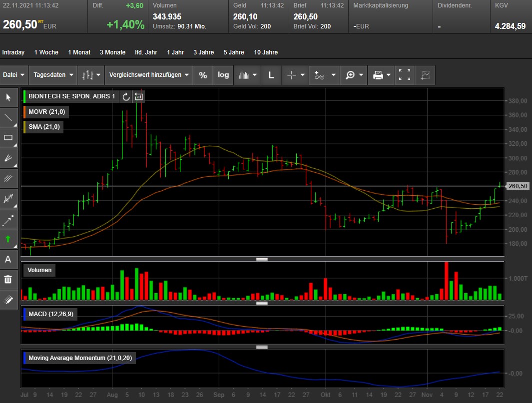The width and height of the screenshot is (532, 403).
Task: Select the trend line drawing tool
Action: tap(8, 118)
